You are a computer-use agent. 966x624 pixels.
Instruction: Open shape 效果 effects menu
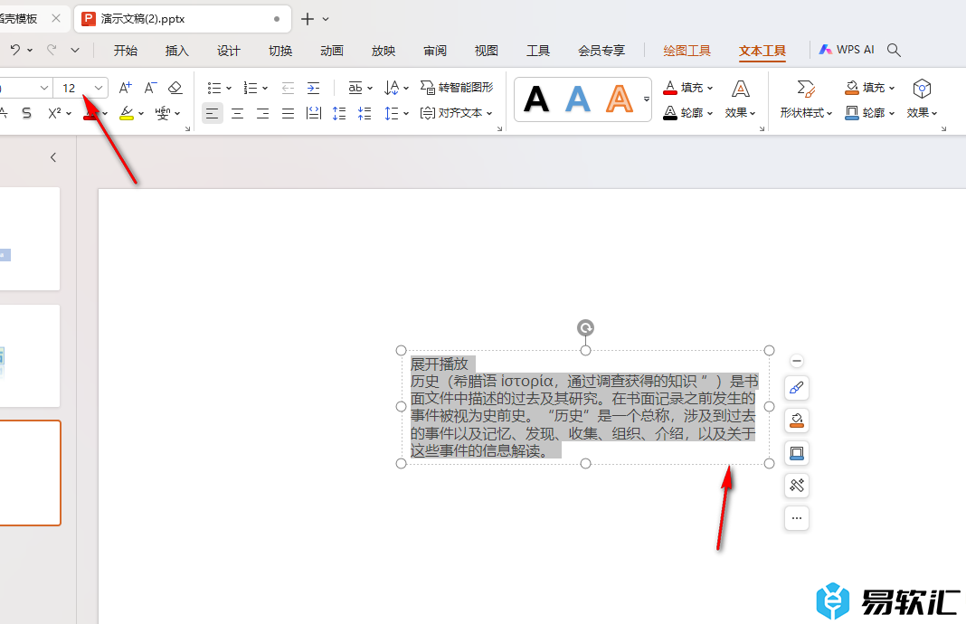pyautogui.click(x=922, y=99)
